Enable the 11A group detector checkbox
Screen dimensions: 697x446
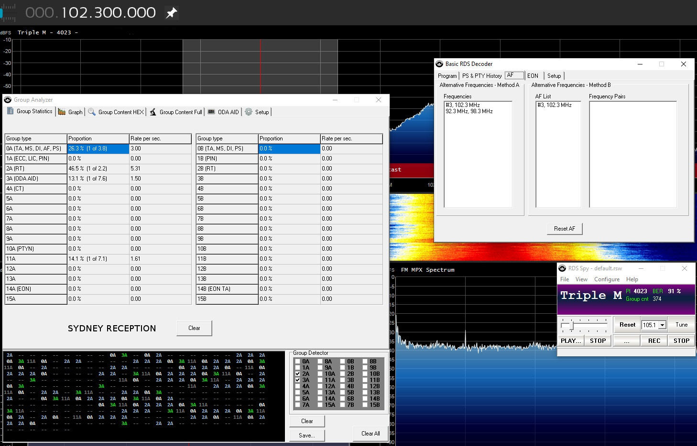coord(320,380)
